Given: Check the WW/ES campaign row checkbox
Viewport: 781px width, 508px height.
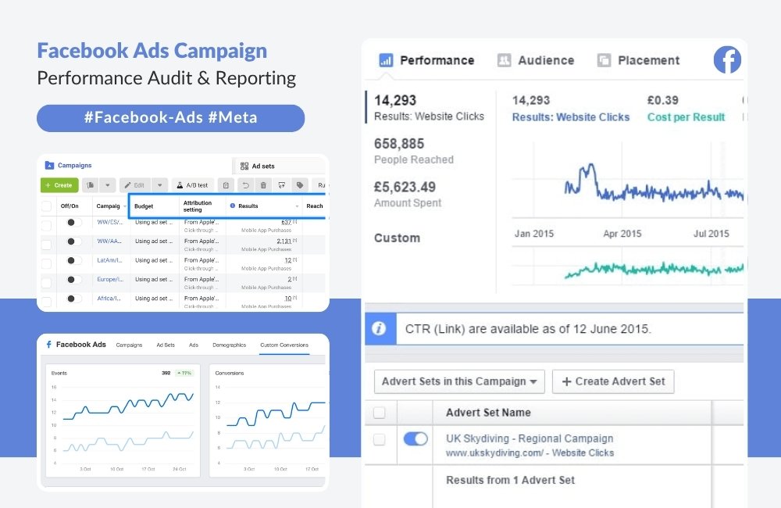Looking at the screenshot, I should [x=46, y=225].
